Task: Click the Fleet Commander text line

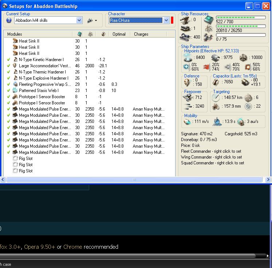Action: pyautogui.click(x=211, y=151)
